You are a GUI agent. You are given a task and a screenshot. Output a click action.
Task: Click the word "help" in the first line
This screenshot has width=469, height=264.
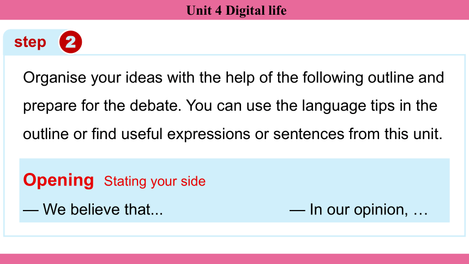click(240, 78)
